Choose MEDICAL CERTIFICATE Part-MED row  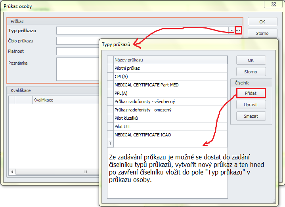coord(170,85)
